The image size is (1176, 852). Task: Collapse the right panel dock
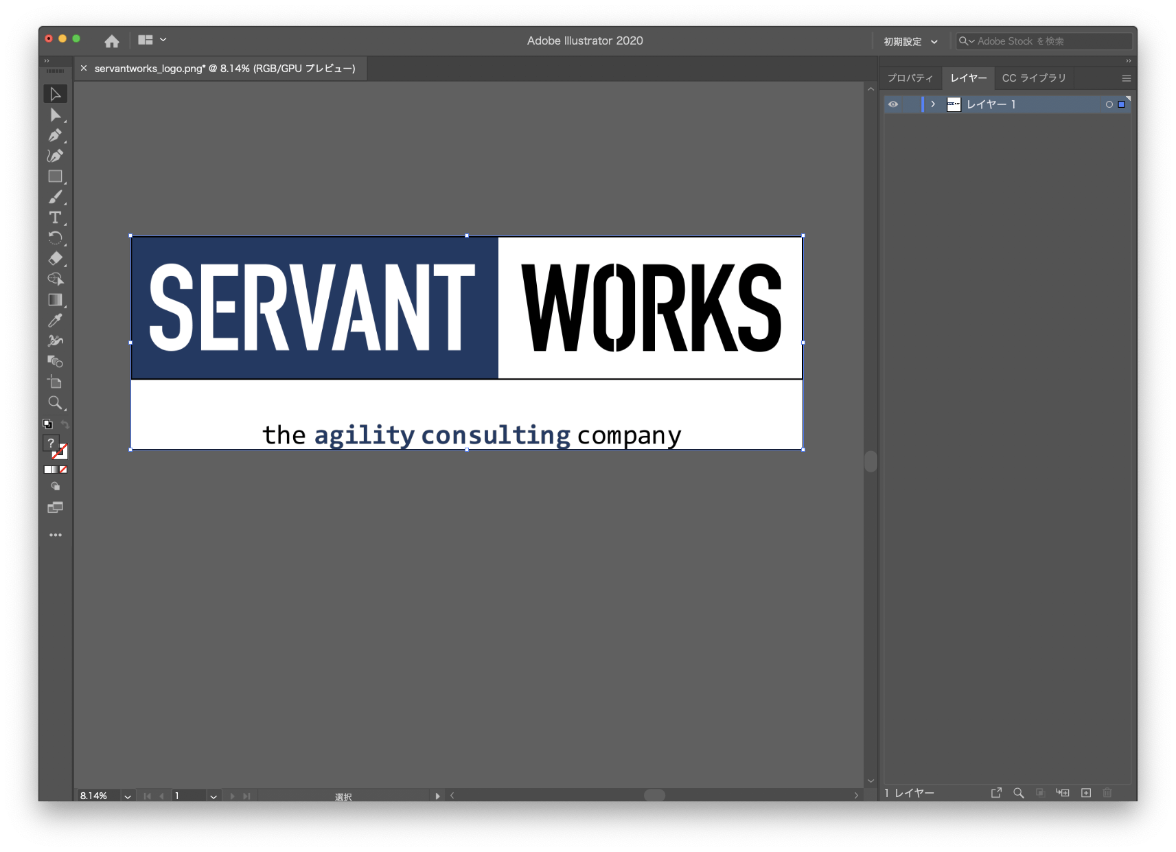coord(1129,61)
